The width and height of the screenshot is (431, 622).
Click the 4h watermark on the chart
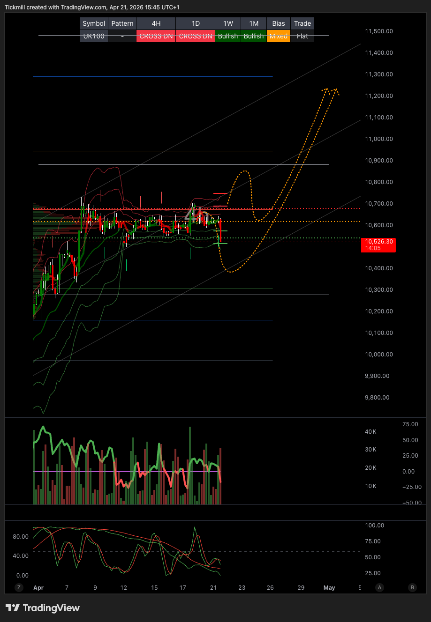[x=196, y=214]
